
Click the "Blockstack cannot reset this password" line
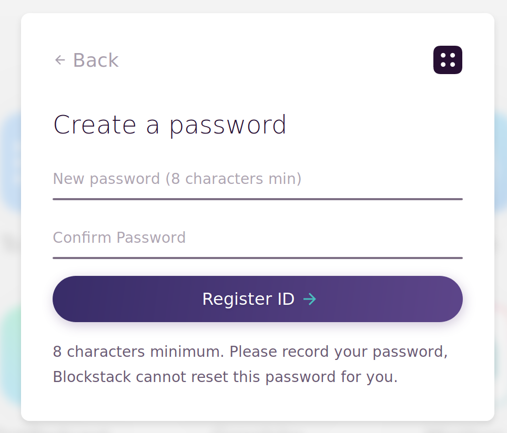point(225,377)
